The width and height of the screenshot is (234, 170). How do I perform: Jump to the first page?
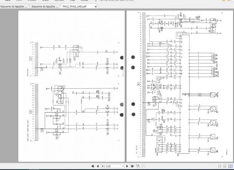(93, 166)
